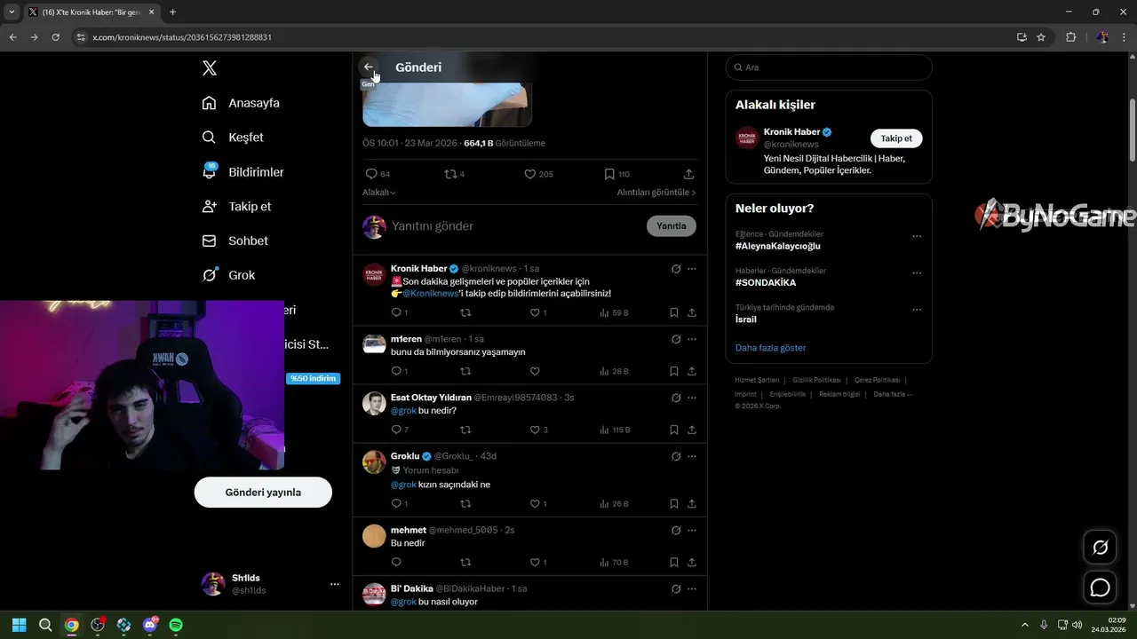Reload the page in Chrome

(x=55, y=37)
